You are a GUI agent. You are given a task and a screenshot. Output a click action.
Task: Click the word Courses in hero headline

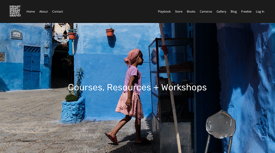coord(86,88)
